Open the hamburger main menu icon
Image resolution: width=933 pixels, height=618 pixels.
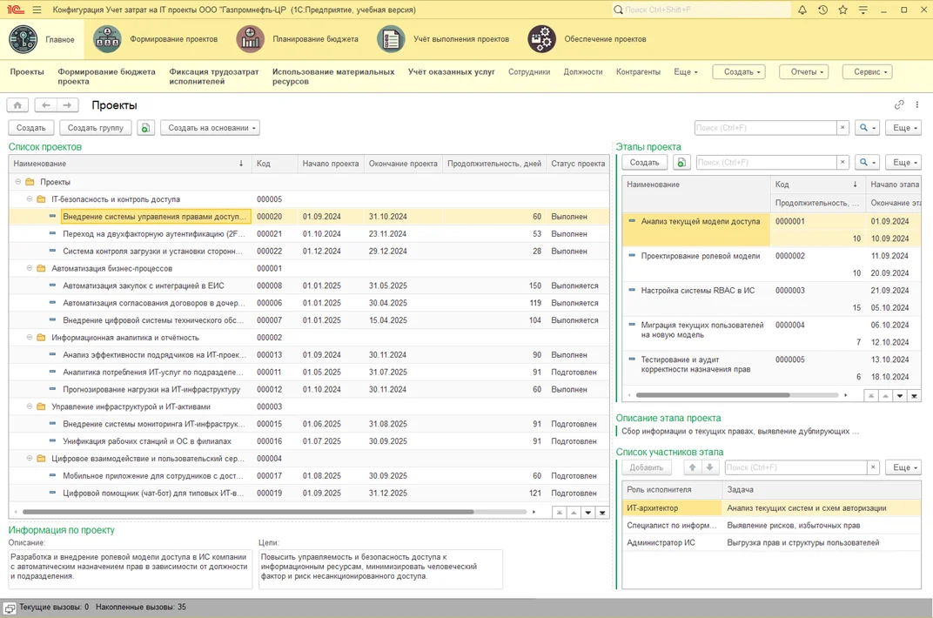pyautogui.click(x=37, y=10)
